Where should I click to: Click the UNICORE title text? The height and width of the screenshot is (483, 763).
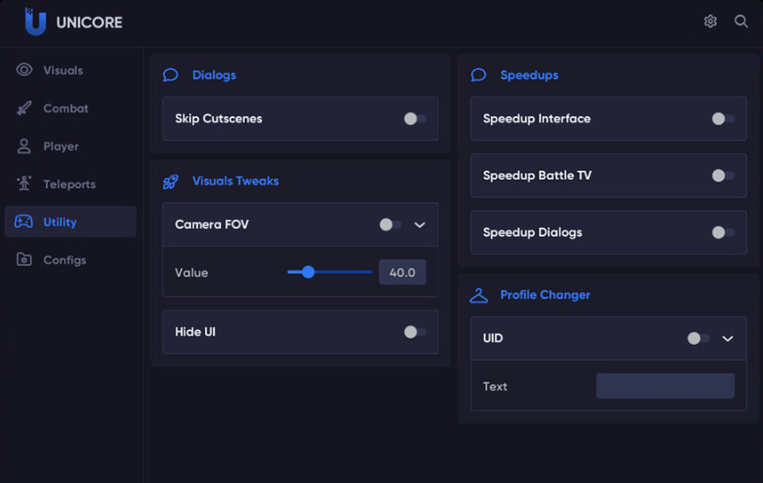90,22
